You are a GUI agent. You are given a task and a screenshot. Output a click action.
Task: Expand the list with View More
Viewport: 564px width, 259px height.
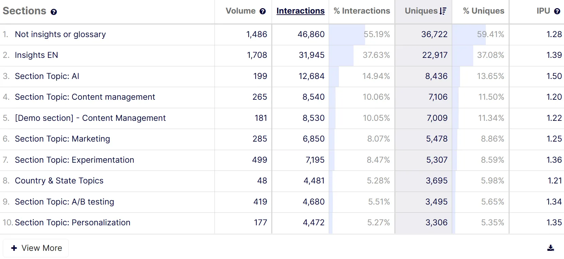[x=36, y=248]
